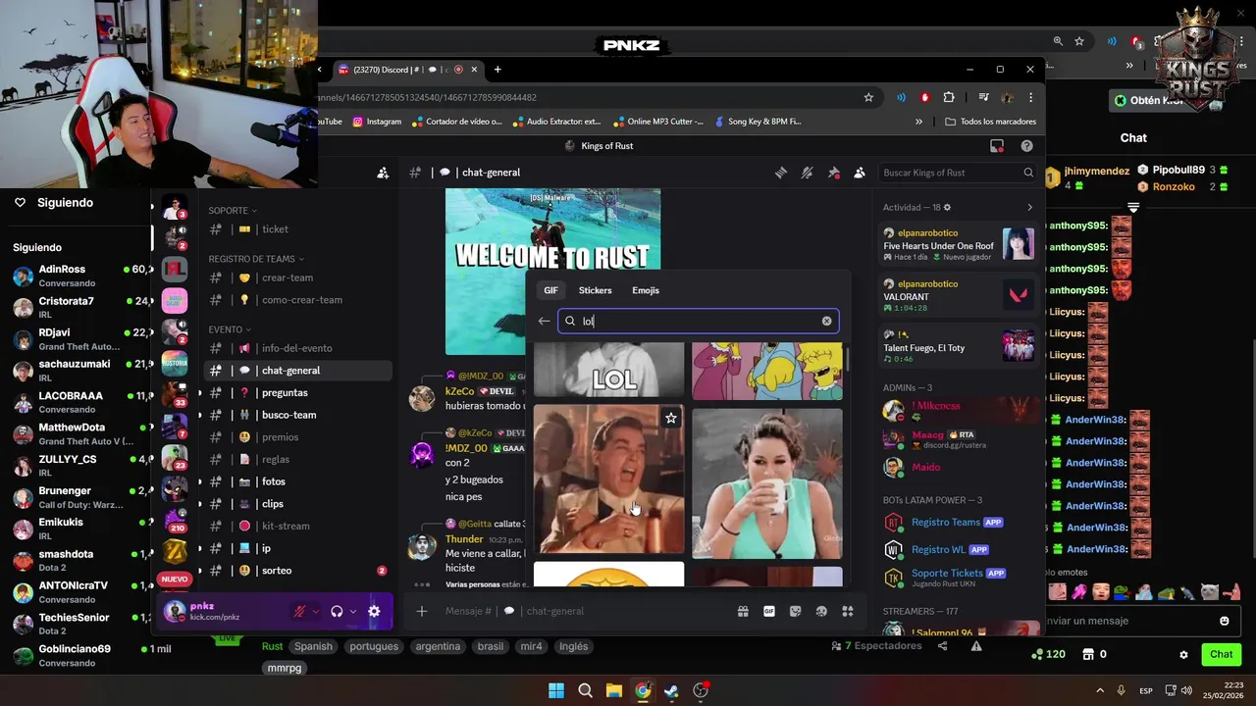Collapse EVENTO channel category
This screenshot has width=1256, height=706.
pos(230,329)
